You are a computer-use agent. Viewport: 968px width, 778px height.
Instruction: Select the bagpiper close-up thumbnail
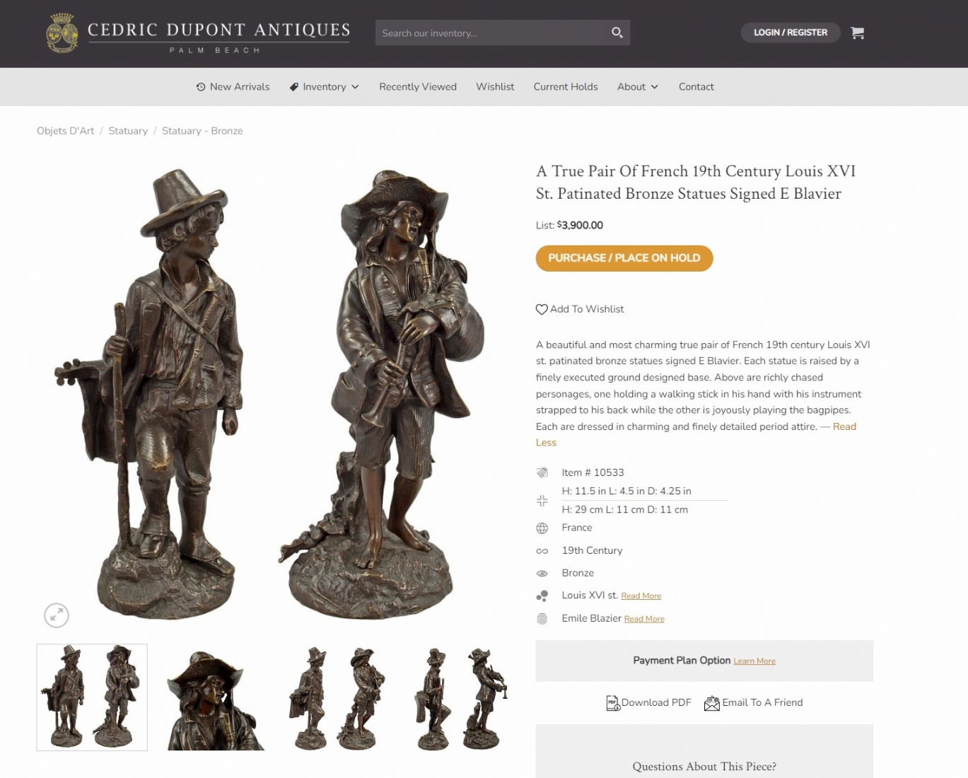coord(216,697)
